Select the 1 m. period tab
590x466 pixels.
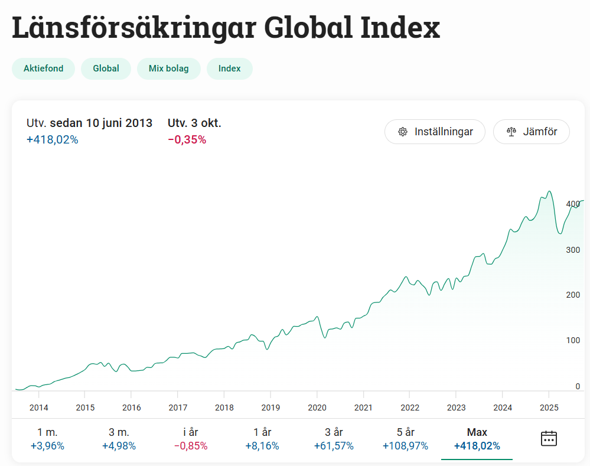[47, 439]
